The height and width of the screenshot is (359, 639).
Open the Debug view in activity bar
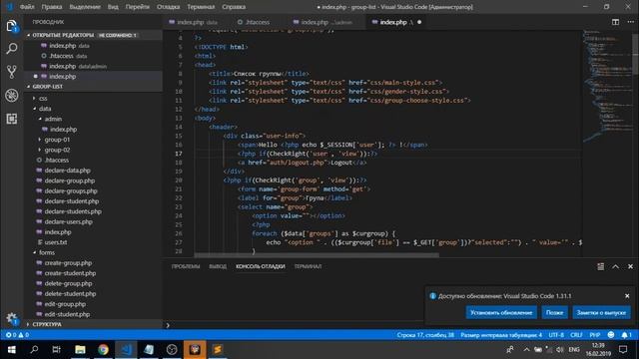(x=12, y=96)
